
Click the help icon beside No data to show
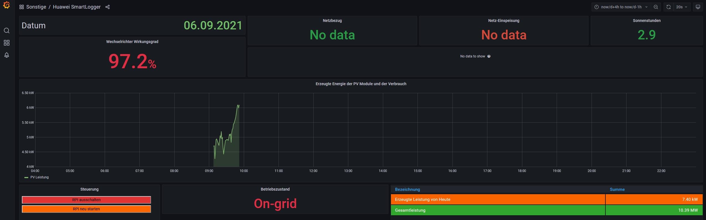click(x=489, y=56)
